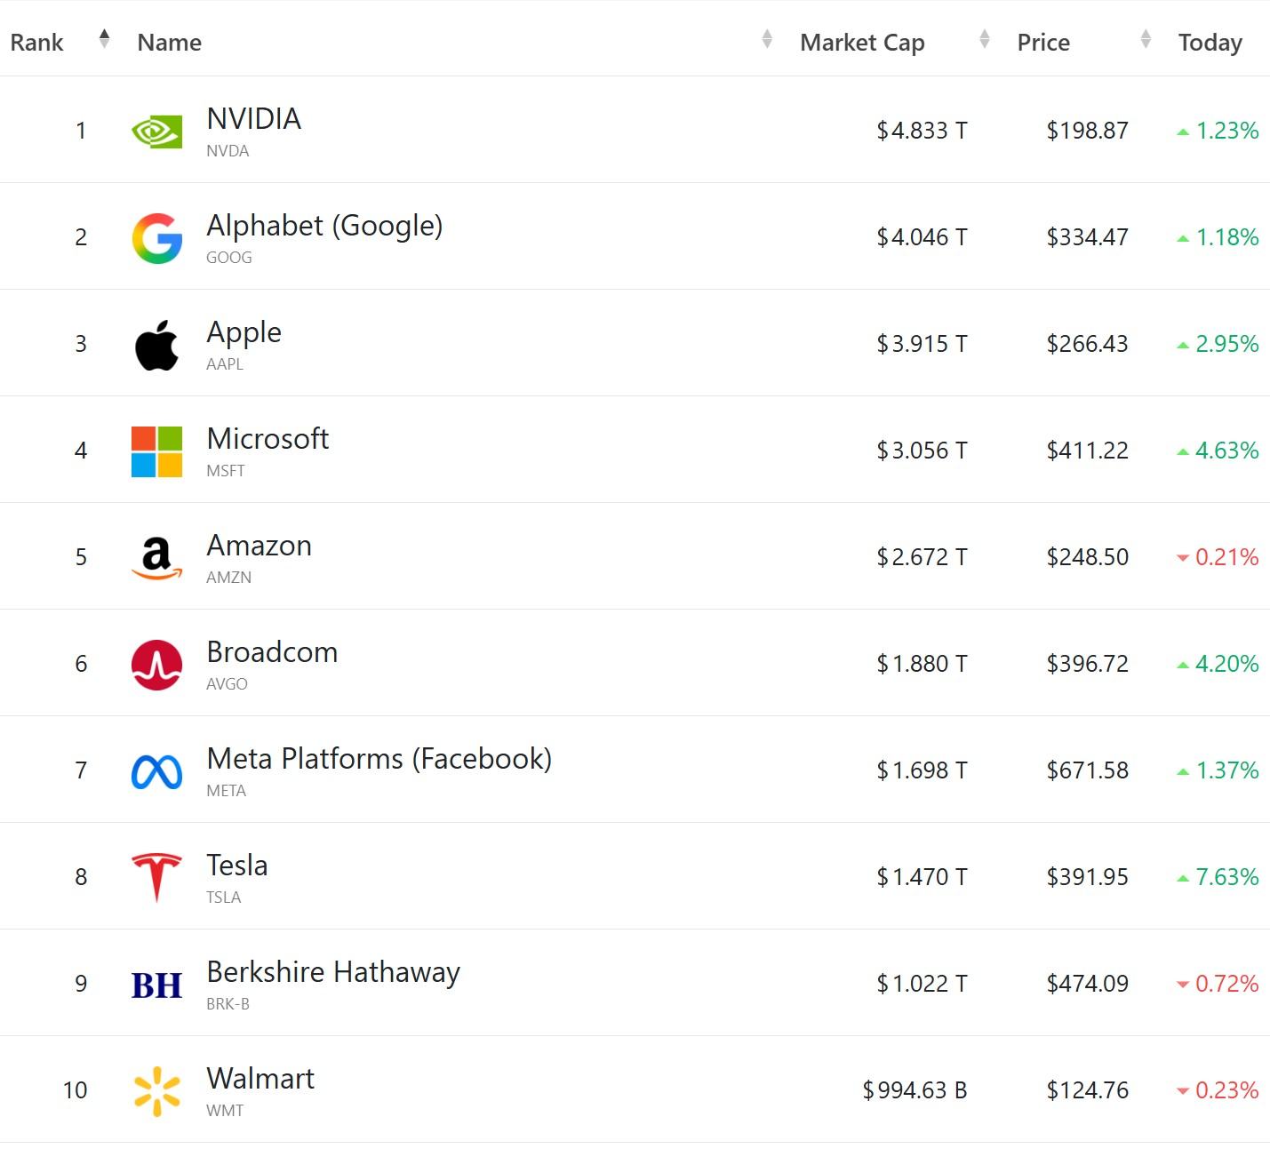Screen dimensions: 1270x1149
Task: Click Tesla's 7.63% daily change value
Action: point(1226,877)
